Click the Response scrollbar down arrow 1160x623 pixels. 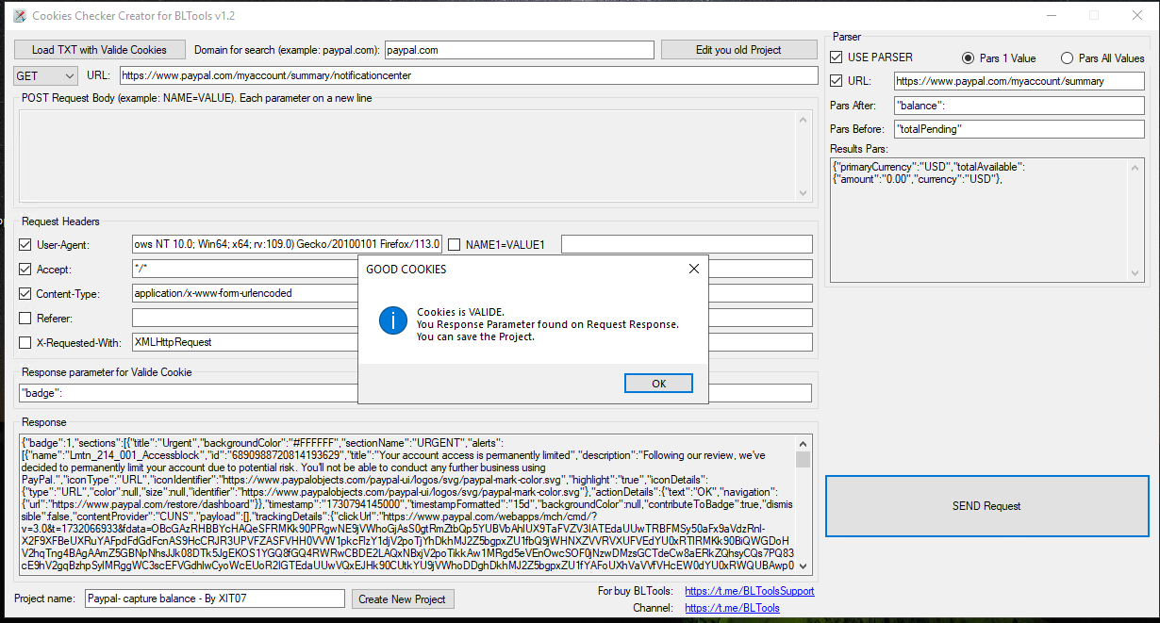pos(804,566)
